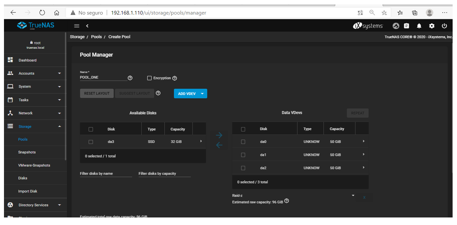Click the zoom magnifier icon in the address bar
The width and height of the screenshot is (457, 225).
coord(372,13)
